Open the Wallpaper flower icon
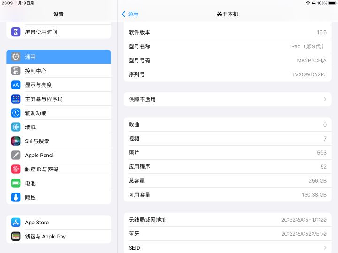The image size is (338, 253). point(16,127)
